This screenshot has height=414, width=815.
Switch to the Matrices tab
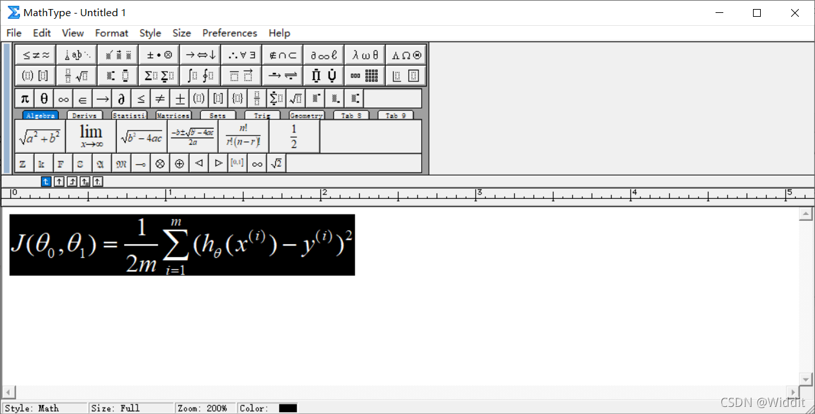click(173, 116)
